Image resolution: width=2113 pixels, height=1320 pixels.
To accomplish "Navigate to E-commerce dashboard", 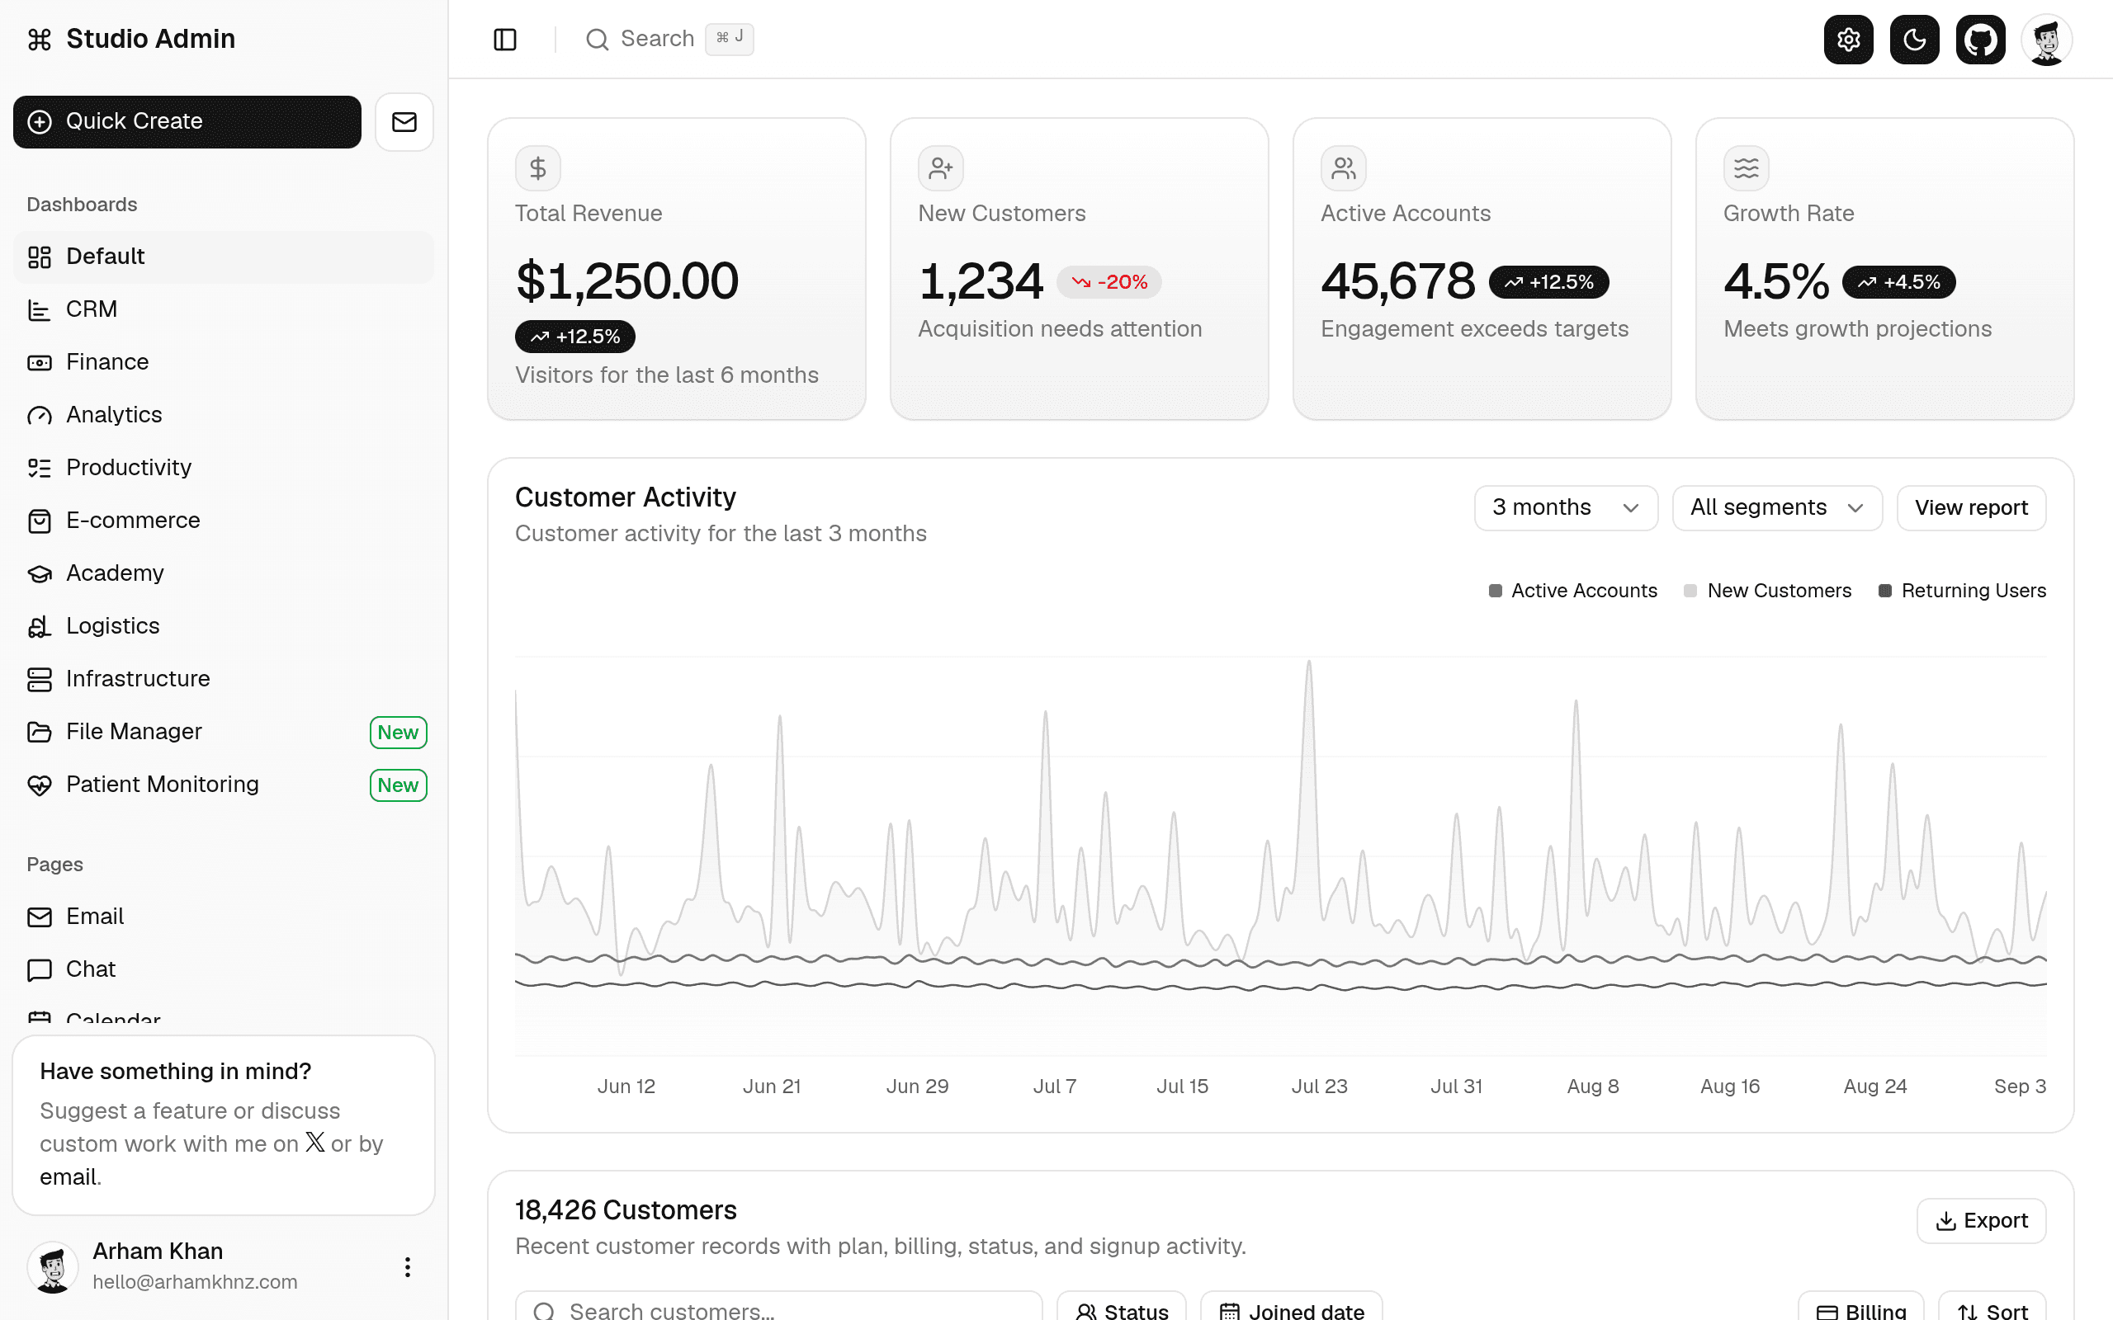I will (224, 521).
